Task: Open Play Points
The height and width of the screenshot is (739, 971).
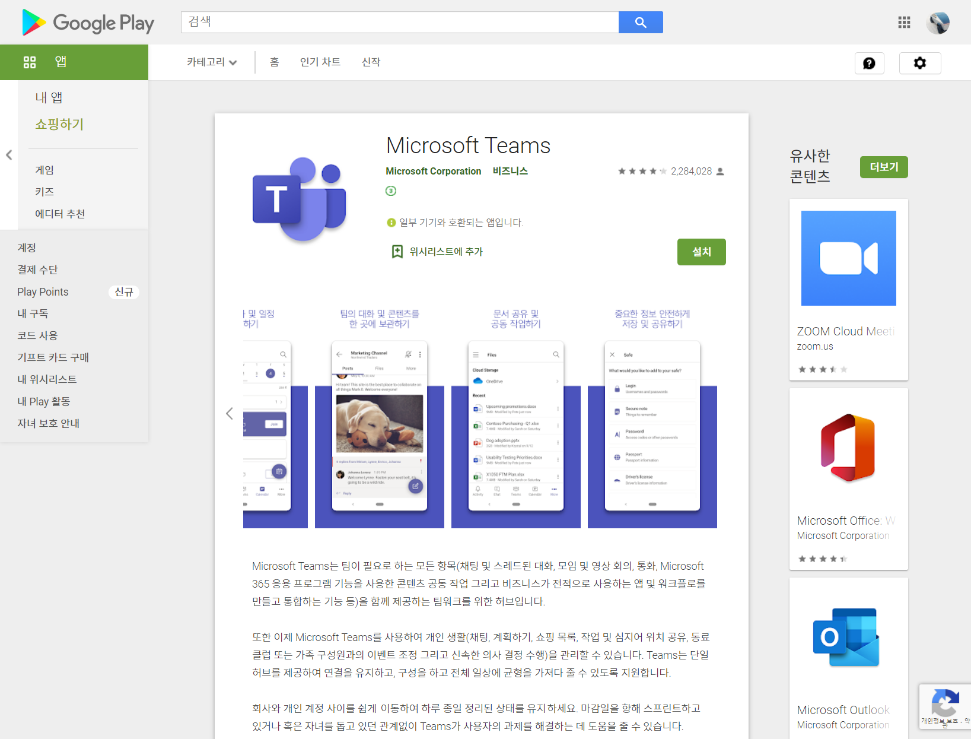Action: [43, 291]
